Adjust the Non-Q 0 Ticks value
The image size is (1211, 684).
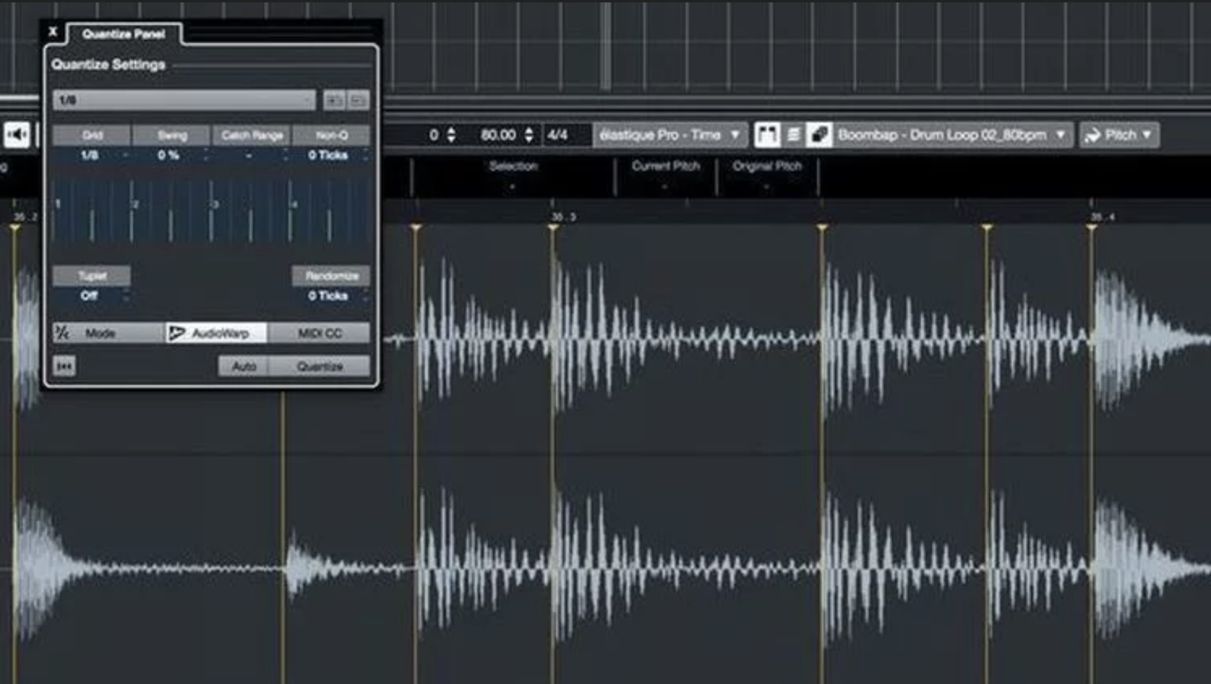(332, 155)
